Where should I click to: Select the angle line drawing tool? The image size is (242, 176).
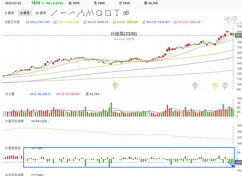pyautogui.click(x=72, y=13)
